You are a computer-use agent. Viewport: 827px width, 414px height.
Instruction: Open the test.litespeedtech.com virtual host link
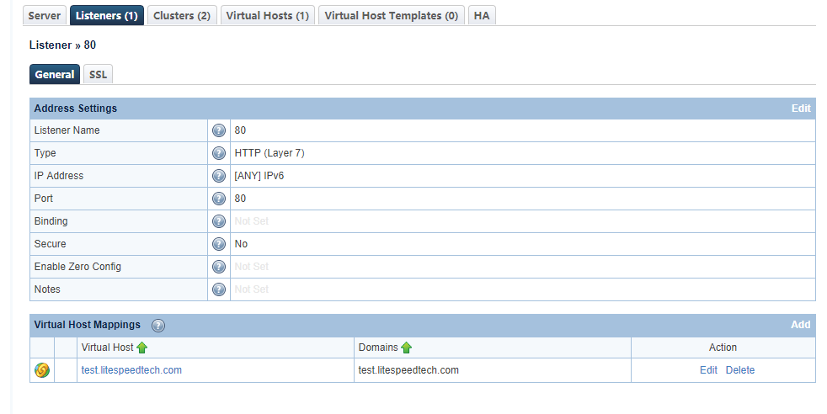pyautogui.click(x=131, y=369)
